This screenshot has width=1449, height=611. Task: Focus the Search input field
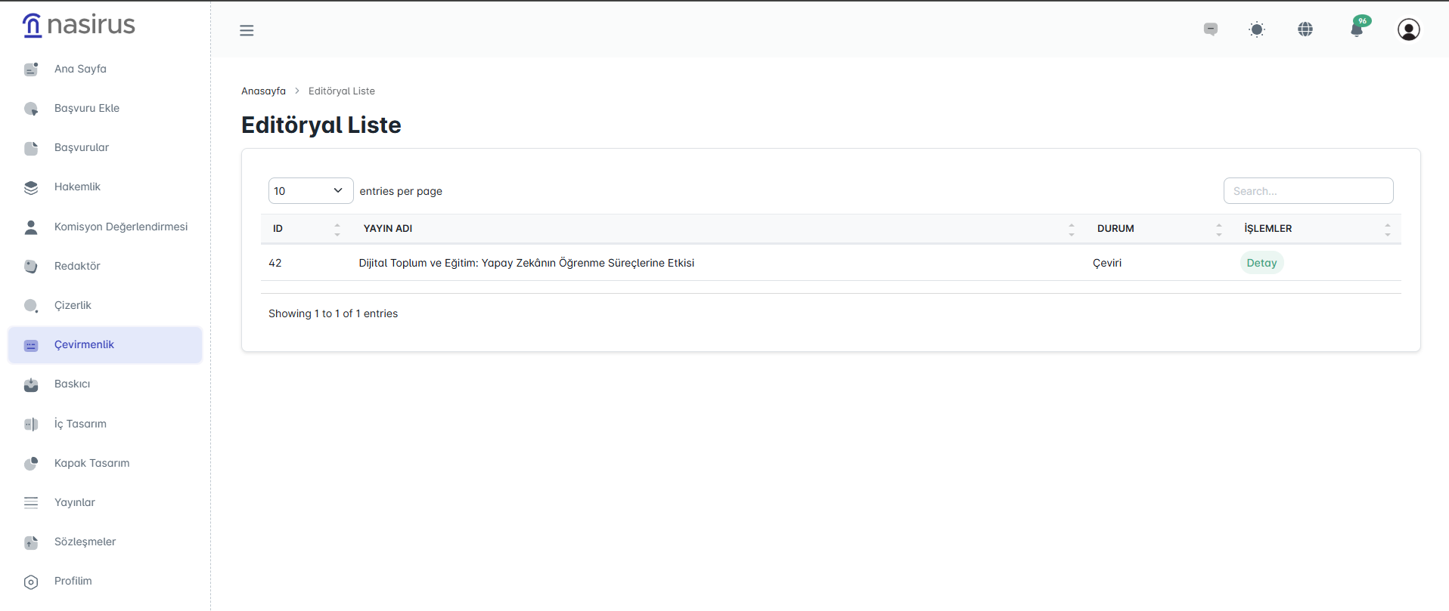[x=1308, y=191]
